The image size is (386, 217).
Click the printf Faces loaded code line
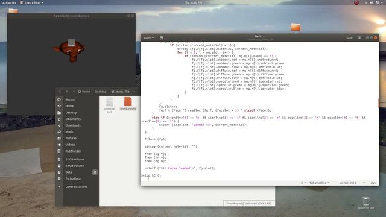point(180,168)
